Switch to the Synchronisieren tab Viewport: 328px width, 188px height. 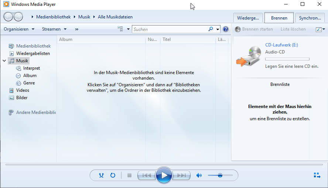(x=310, y=18)
